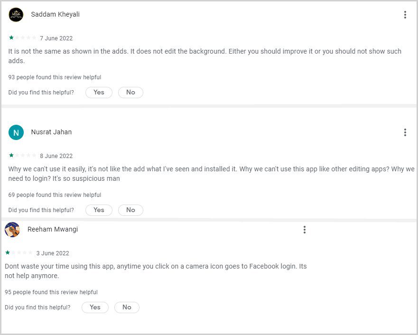This screenshot has width=418, height=335.
Task: Select Yes on Nusrat Jahan's review
Action: pos(99,210)
